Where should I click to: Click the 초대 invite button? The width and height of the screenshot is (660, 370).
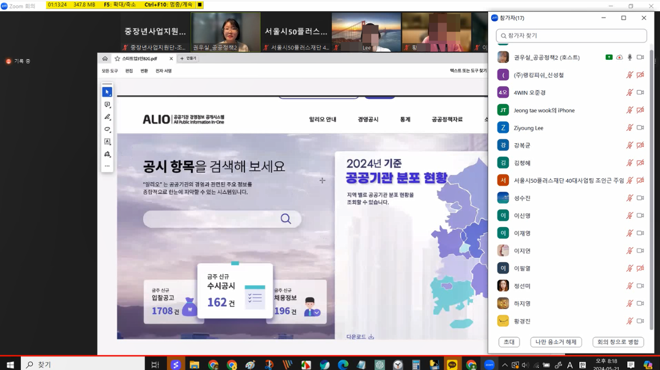coord(509,342)
